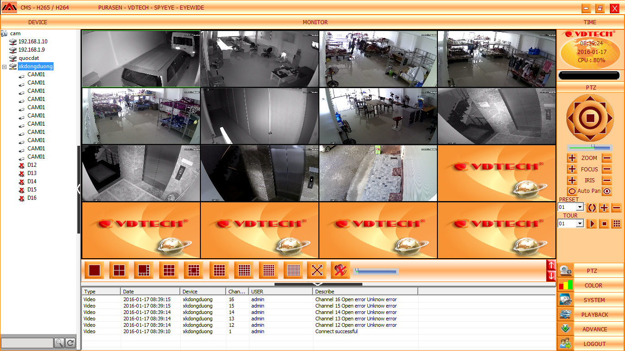Delete preset with the minus icon

(x=617, y=207)
